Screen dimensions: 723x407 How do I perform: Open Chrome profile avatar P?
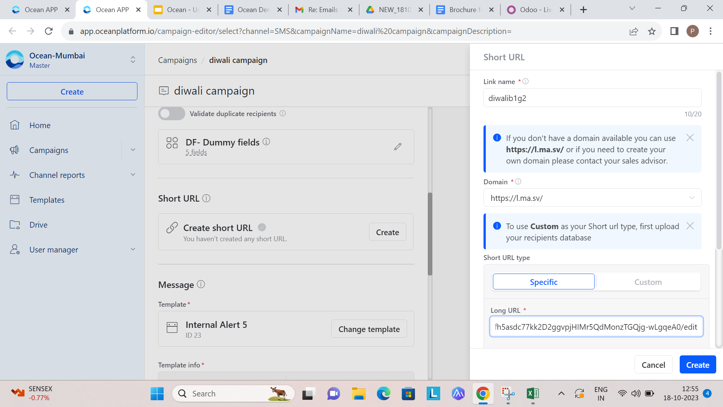pyautogui.click(x=692, y=31)
